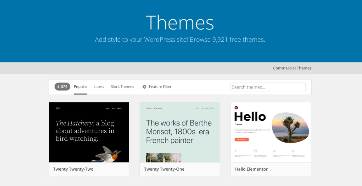
Task: Select the Popular tab
Action: 80,87
